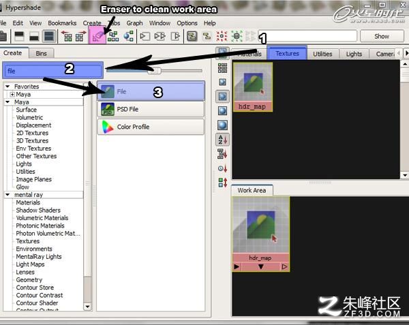
Task: Click tree list scrollbar down arrow
Action: tap(87, 307)
